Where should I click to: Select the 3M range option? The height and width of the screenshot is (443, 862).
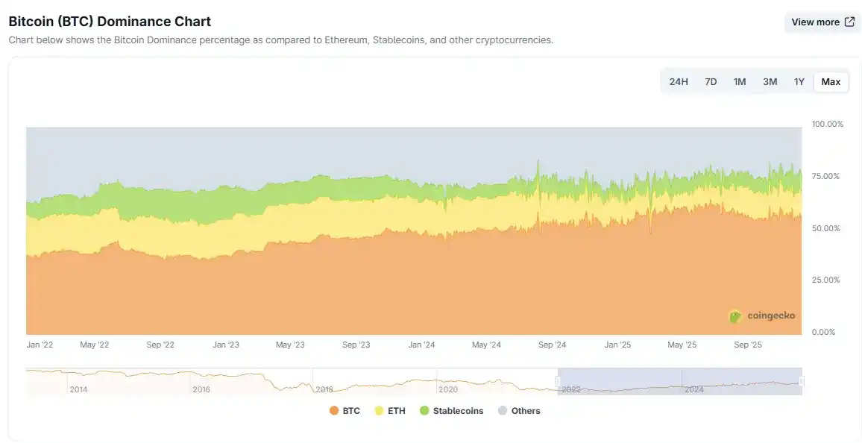[x=770, y=81]
